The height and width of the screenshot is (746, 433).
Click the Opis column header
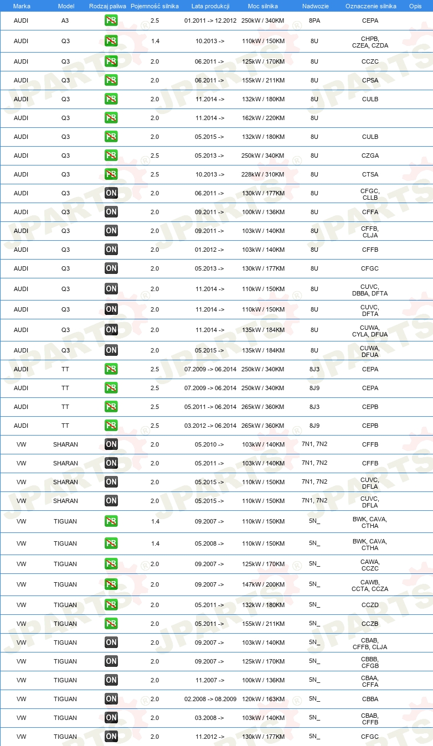pos(415,6)
